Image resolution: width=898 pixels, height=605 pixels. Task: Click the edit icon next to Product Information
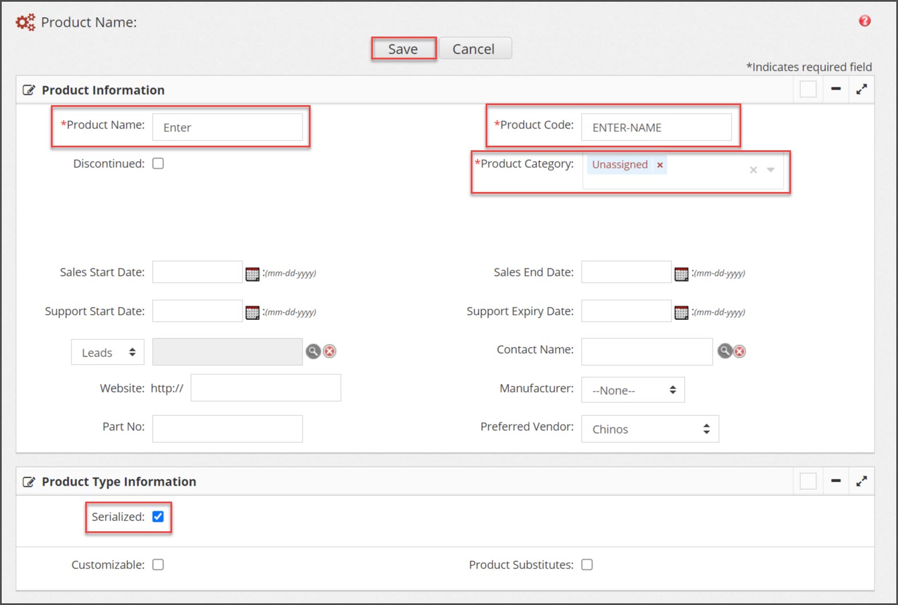29,90
